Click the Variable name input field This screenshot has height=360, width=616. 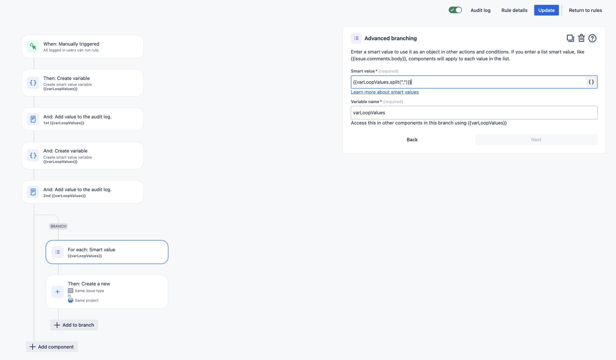click(474, 113)
